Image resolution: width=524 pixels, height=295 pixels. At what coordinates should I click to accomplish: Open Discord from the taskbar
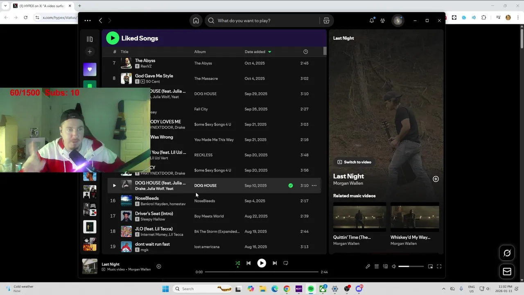click(x=359, y=289)
